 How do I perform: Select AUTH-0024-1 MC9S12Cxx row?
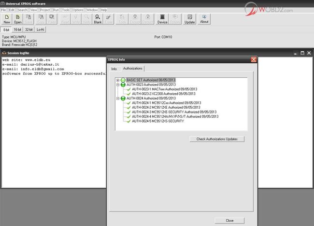(x=166, y=103)
